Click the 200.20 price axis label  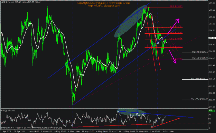click(x=212, y=100)
